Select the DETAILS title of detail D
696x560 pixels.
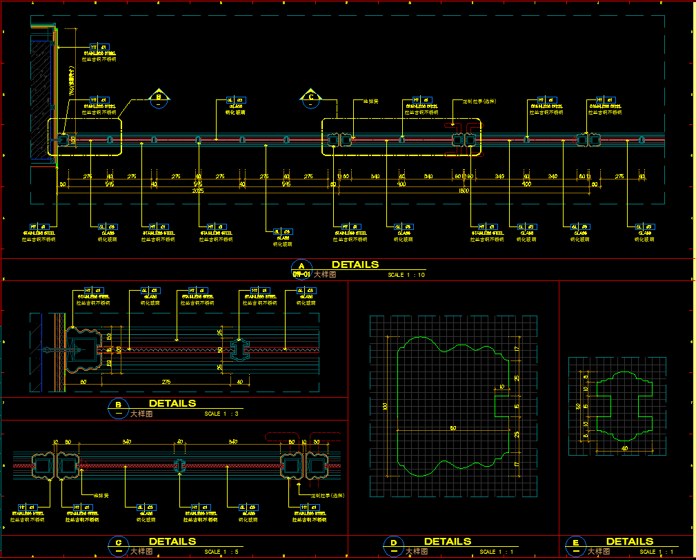[448, 541]
